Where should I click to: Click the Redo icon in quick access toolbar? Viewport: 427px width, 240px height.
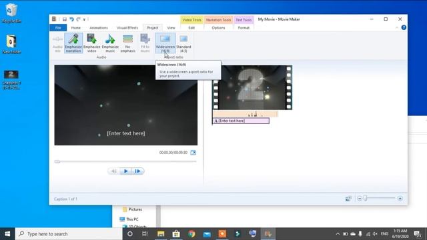79,19
